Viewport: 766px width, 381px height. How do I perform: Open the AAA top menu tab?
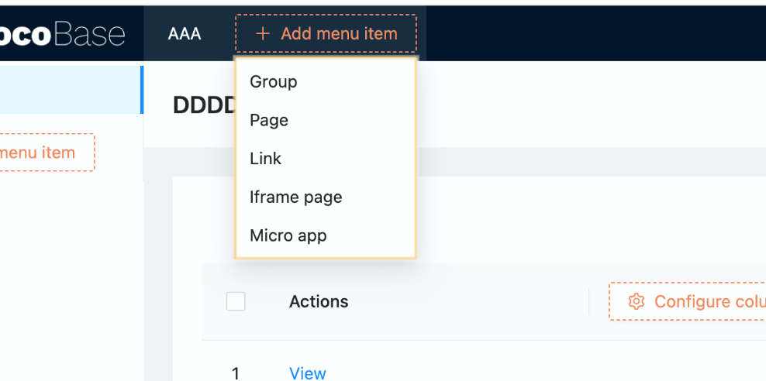tap(185, 33)
